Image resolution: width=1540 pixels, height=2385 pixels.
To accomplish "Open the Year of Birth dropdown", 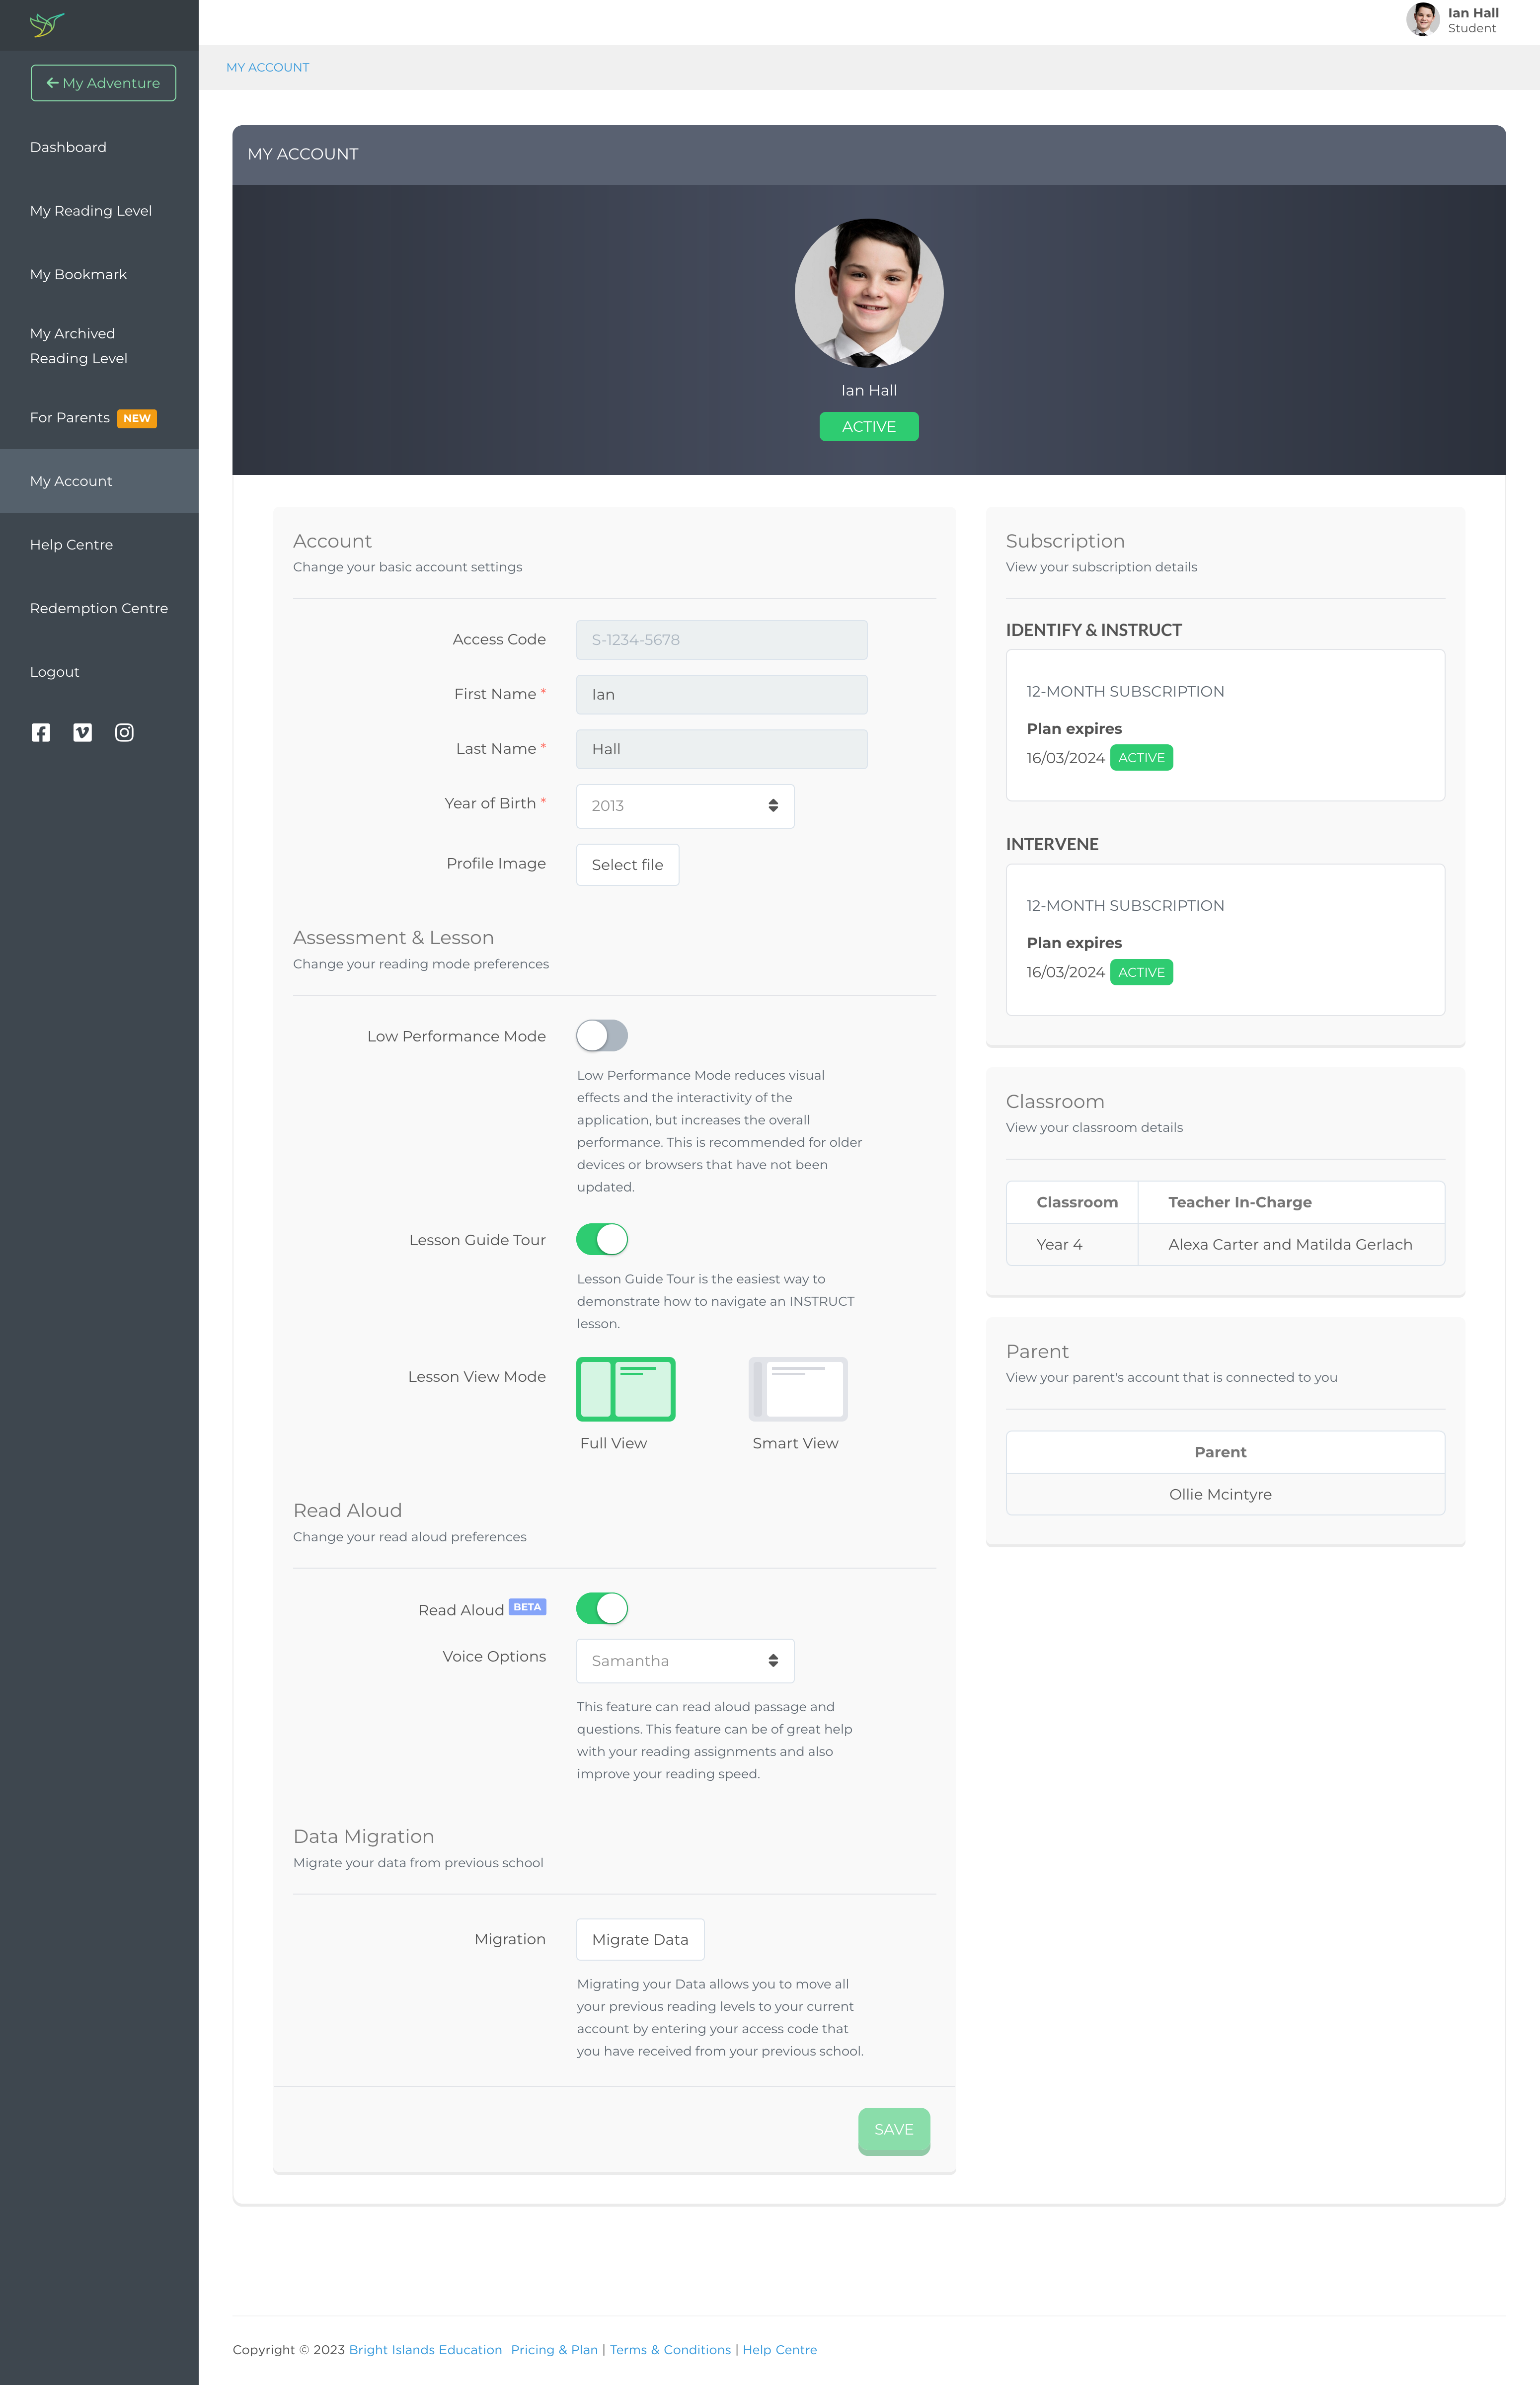I will 685,805.
